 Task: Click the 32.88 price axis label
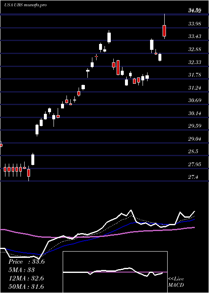tap(195, 49)
